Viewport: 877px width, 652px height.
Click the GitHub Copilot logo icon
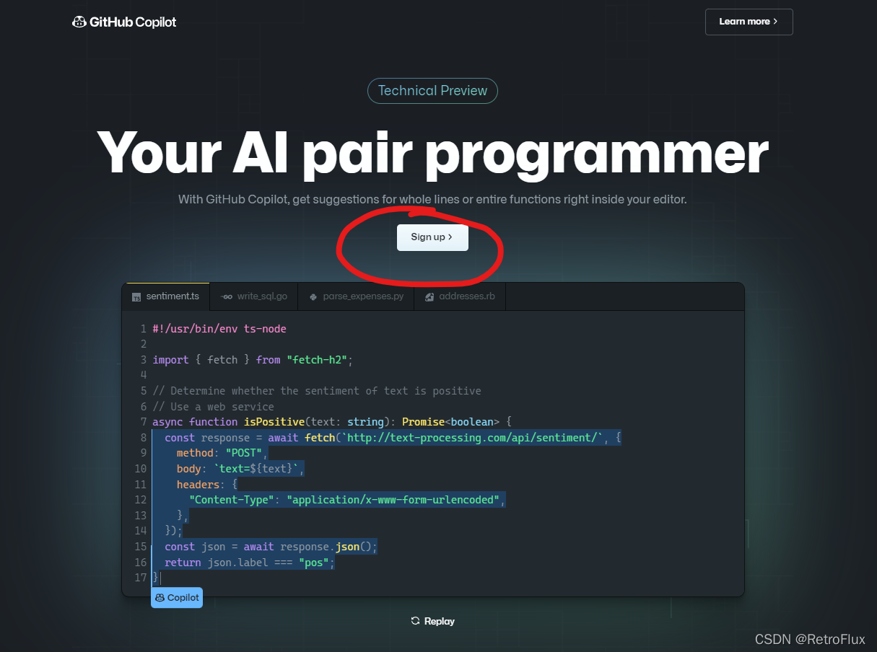[79, 22]
